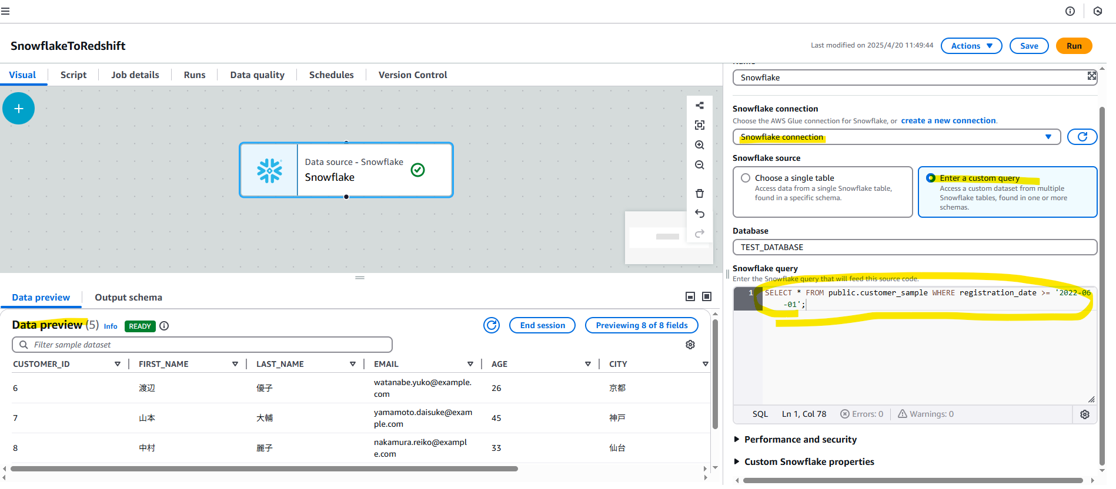Maximize the preview panel
This screenshot has height=489, width=1116.
coord(707,297)
